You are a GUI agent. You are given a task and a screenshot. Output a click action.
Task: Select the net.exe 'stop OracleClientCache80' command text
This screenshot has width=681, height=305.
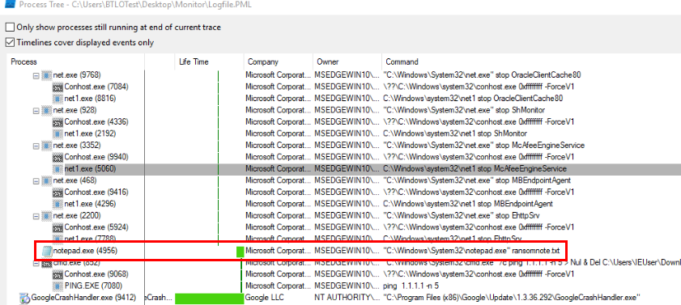[482, 75]
